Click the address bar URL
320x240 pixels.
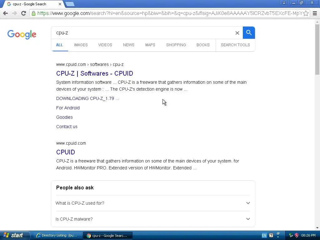tap(169, 13)
